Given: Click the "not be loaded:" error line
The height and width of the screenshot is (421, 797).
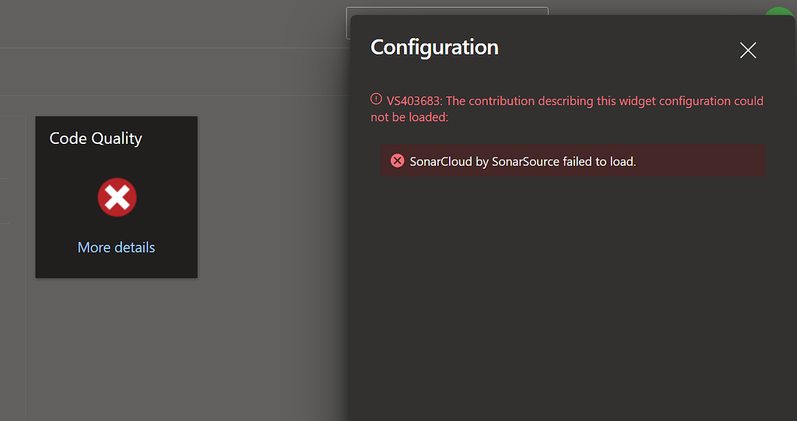Looking at the screenshot, I should coord(409,117).
